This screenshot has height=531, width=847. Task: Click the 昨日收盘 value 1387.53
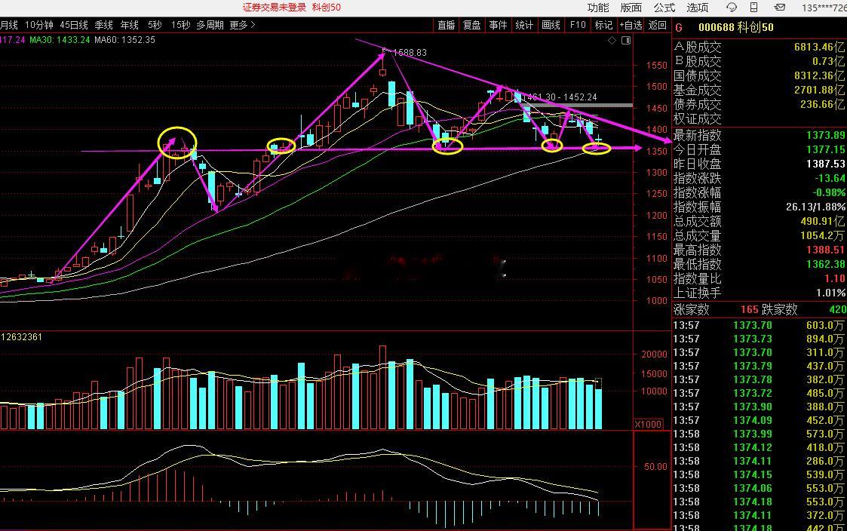point(825,164)
